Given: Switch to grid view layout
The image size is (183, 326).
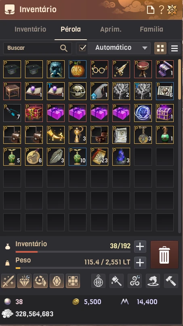Looking at the screenshot, I should (x=160, y=48).
